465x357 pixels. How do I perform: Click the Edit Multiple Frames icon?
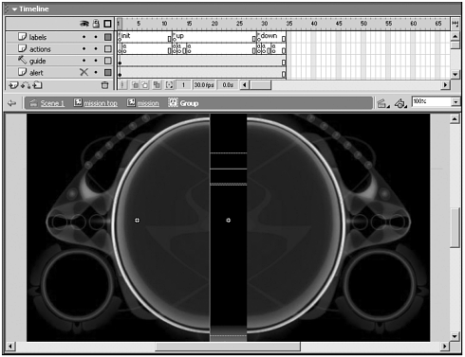coord(157,85)
